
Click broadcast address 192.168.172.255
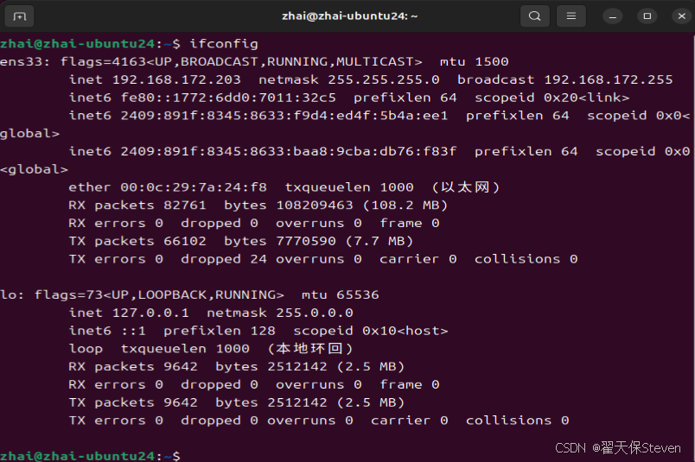pyautogui.click(x=609, y=79)
